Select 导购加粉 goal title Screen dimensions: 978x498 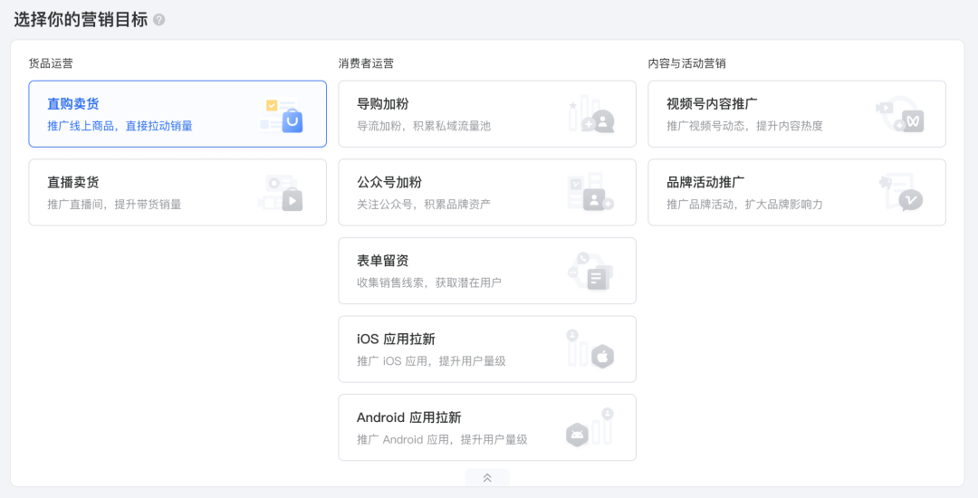pos(382,103)
